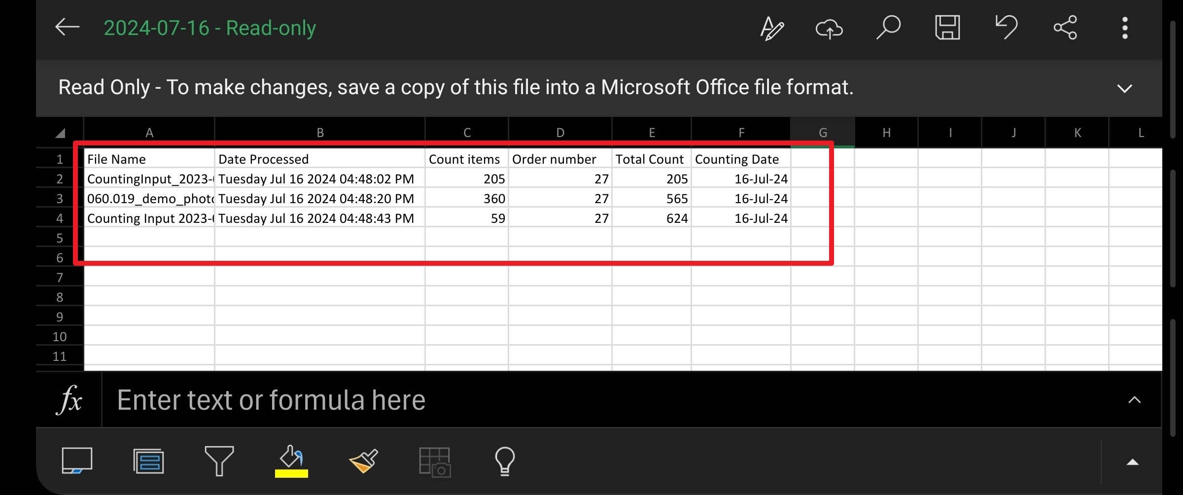Expand the Read Only notification banner
Image resolution: width=1183 pixels, height=495 pixels.
tap(1124, 89)
